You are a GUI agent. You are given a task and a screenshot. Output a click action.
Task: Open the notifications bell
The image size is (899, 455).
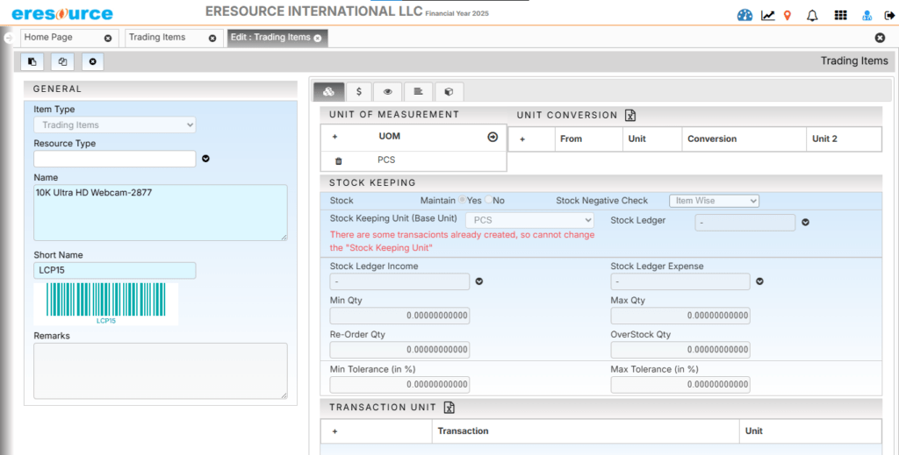[812, 15]
